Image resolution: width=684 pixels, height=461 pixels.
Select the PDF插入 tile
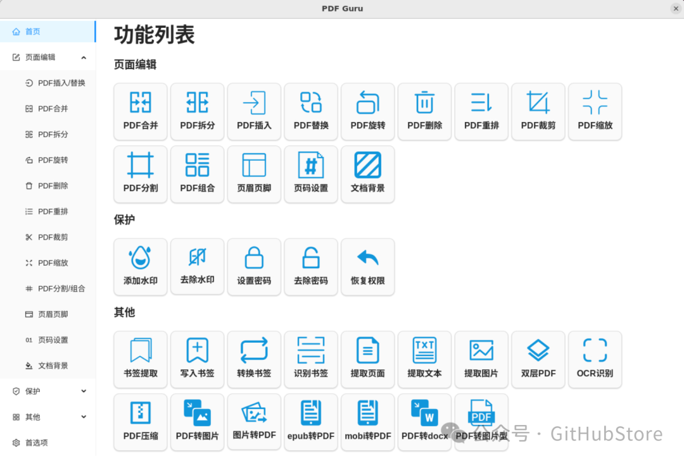click(254, 111)
